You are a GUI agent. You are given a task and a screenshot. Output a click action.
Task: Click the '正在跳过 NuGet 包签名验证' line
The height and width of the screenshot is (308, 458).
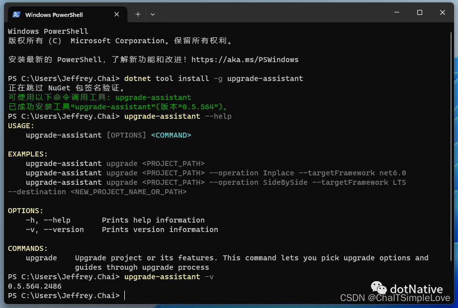(67, 88)
